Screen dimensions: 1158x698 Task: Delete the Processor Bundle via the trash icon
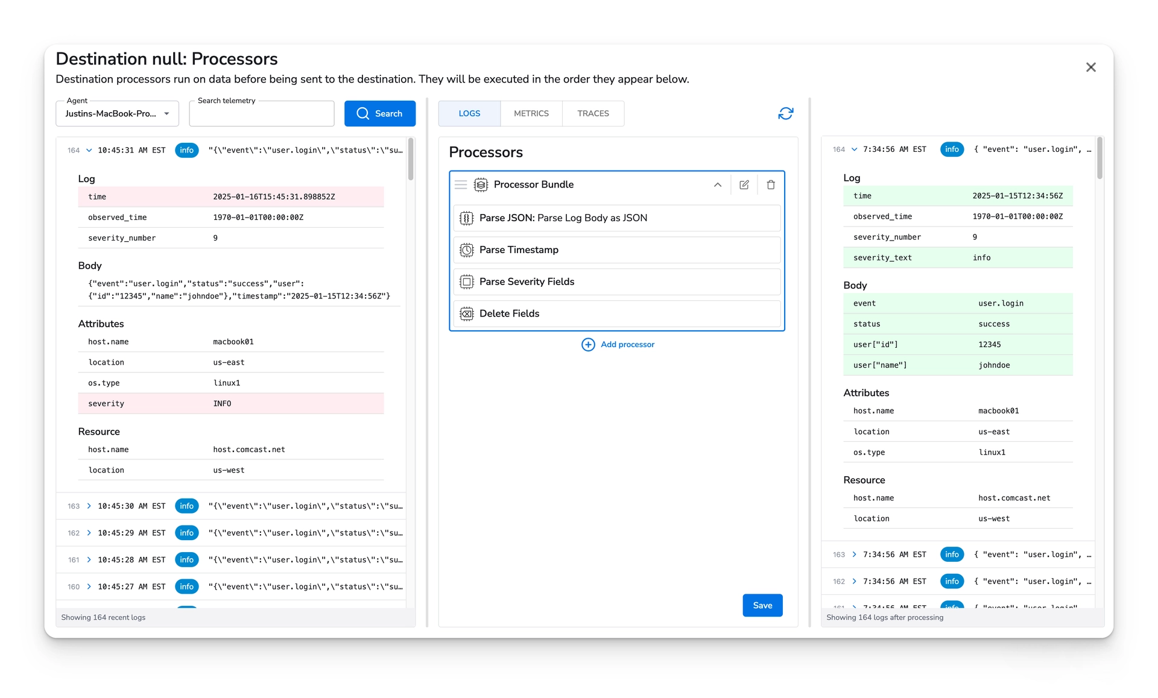click(770, 184)
